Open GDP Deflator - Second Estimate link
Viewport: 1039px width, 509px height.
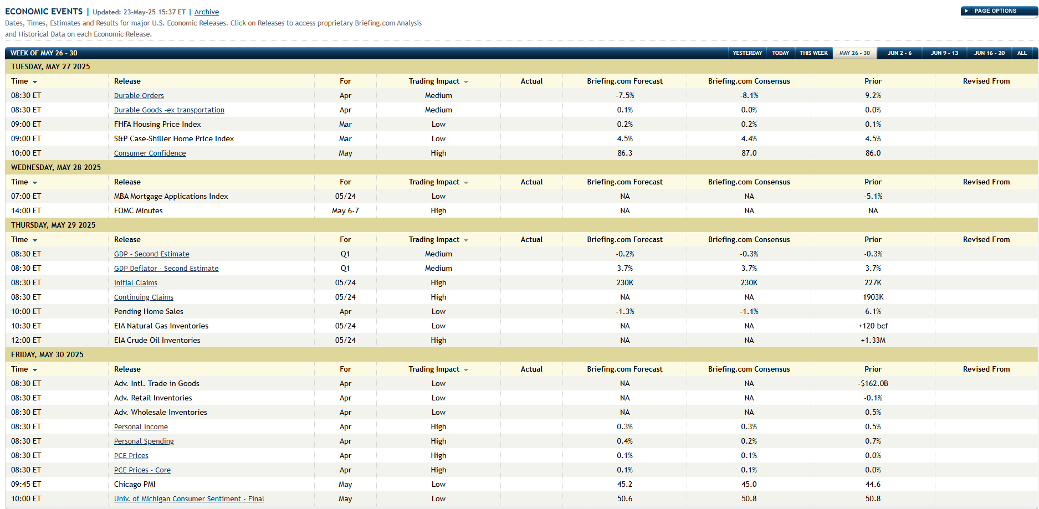(166, 269)
